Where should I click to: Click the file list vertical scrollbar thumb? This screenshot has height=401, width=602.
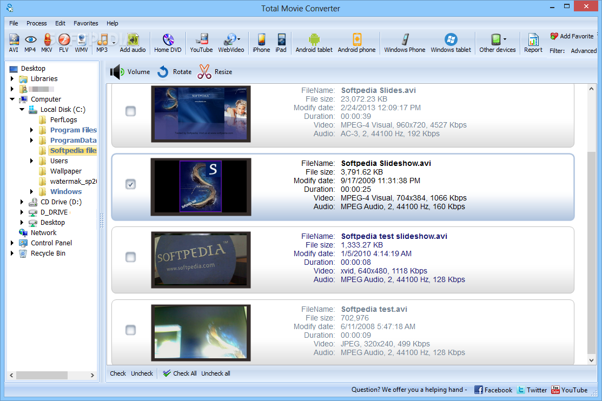coord(591,253)
